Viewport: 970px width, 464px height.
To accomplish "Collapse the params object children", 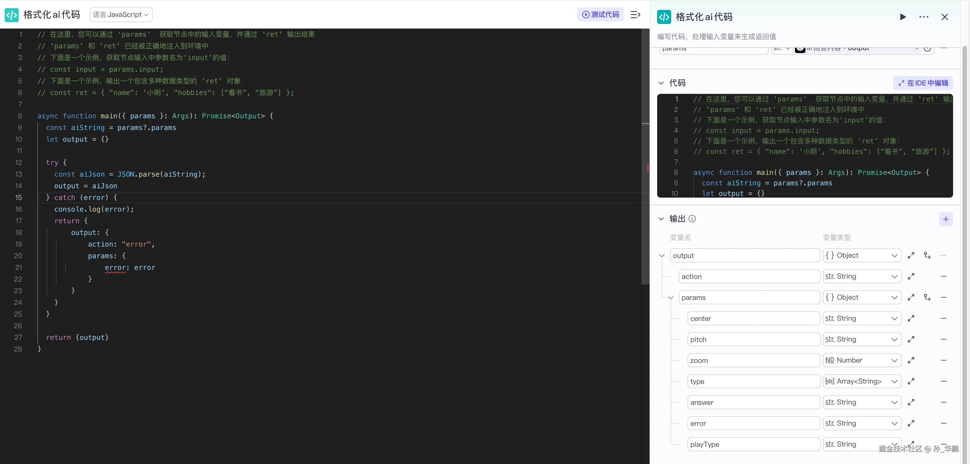I will tap(671, 298).
